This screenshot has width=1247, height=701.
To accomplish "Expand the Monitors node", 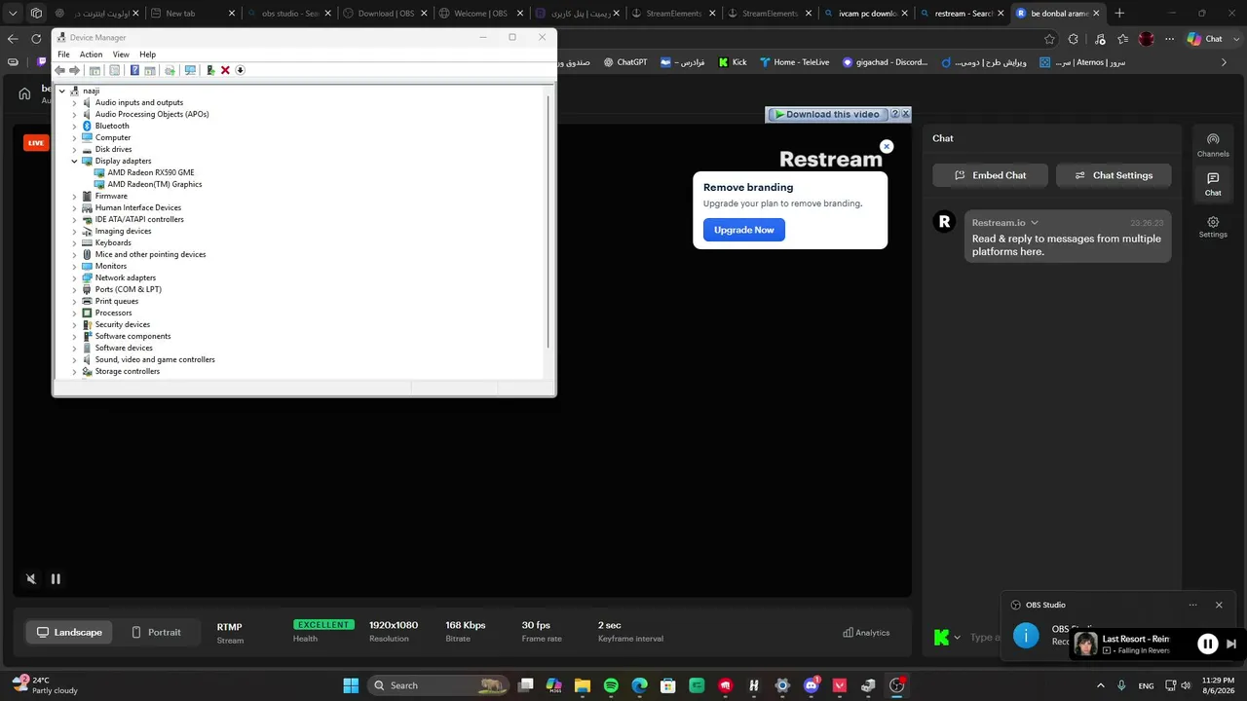I will tap(74, 266).
